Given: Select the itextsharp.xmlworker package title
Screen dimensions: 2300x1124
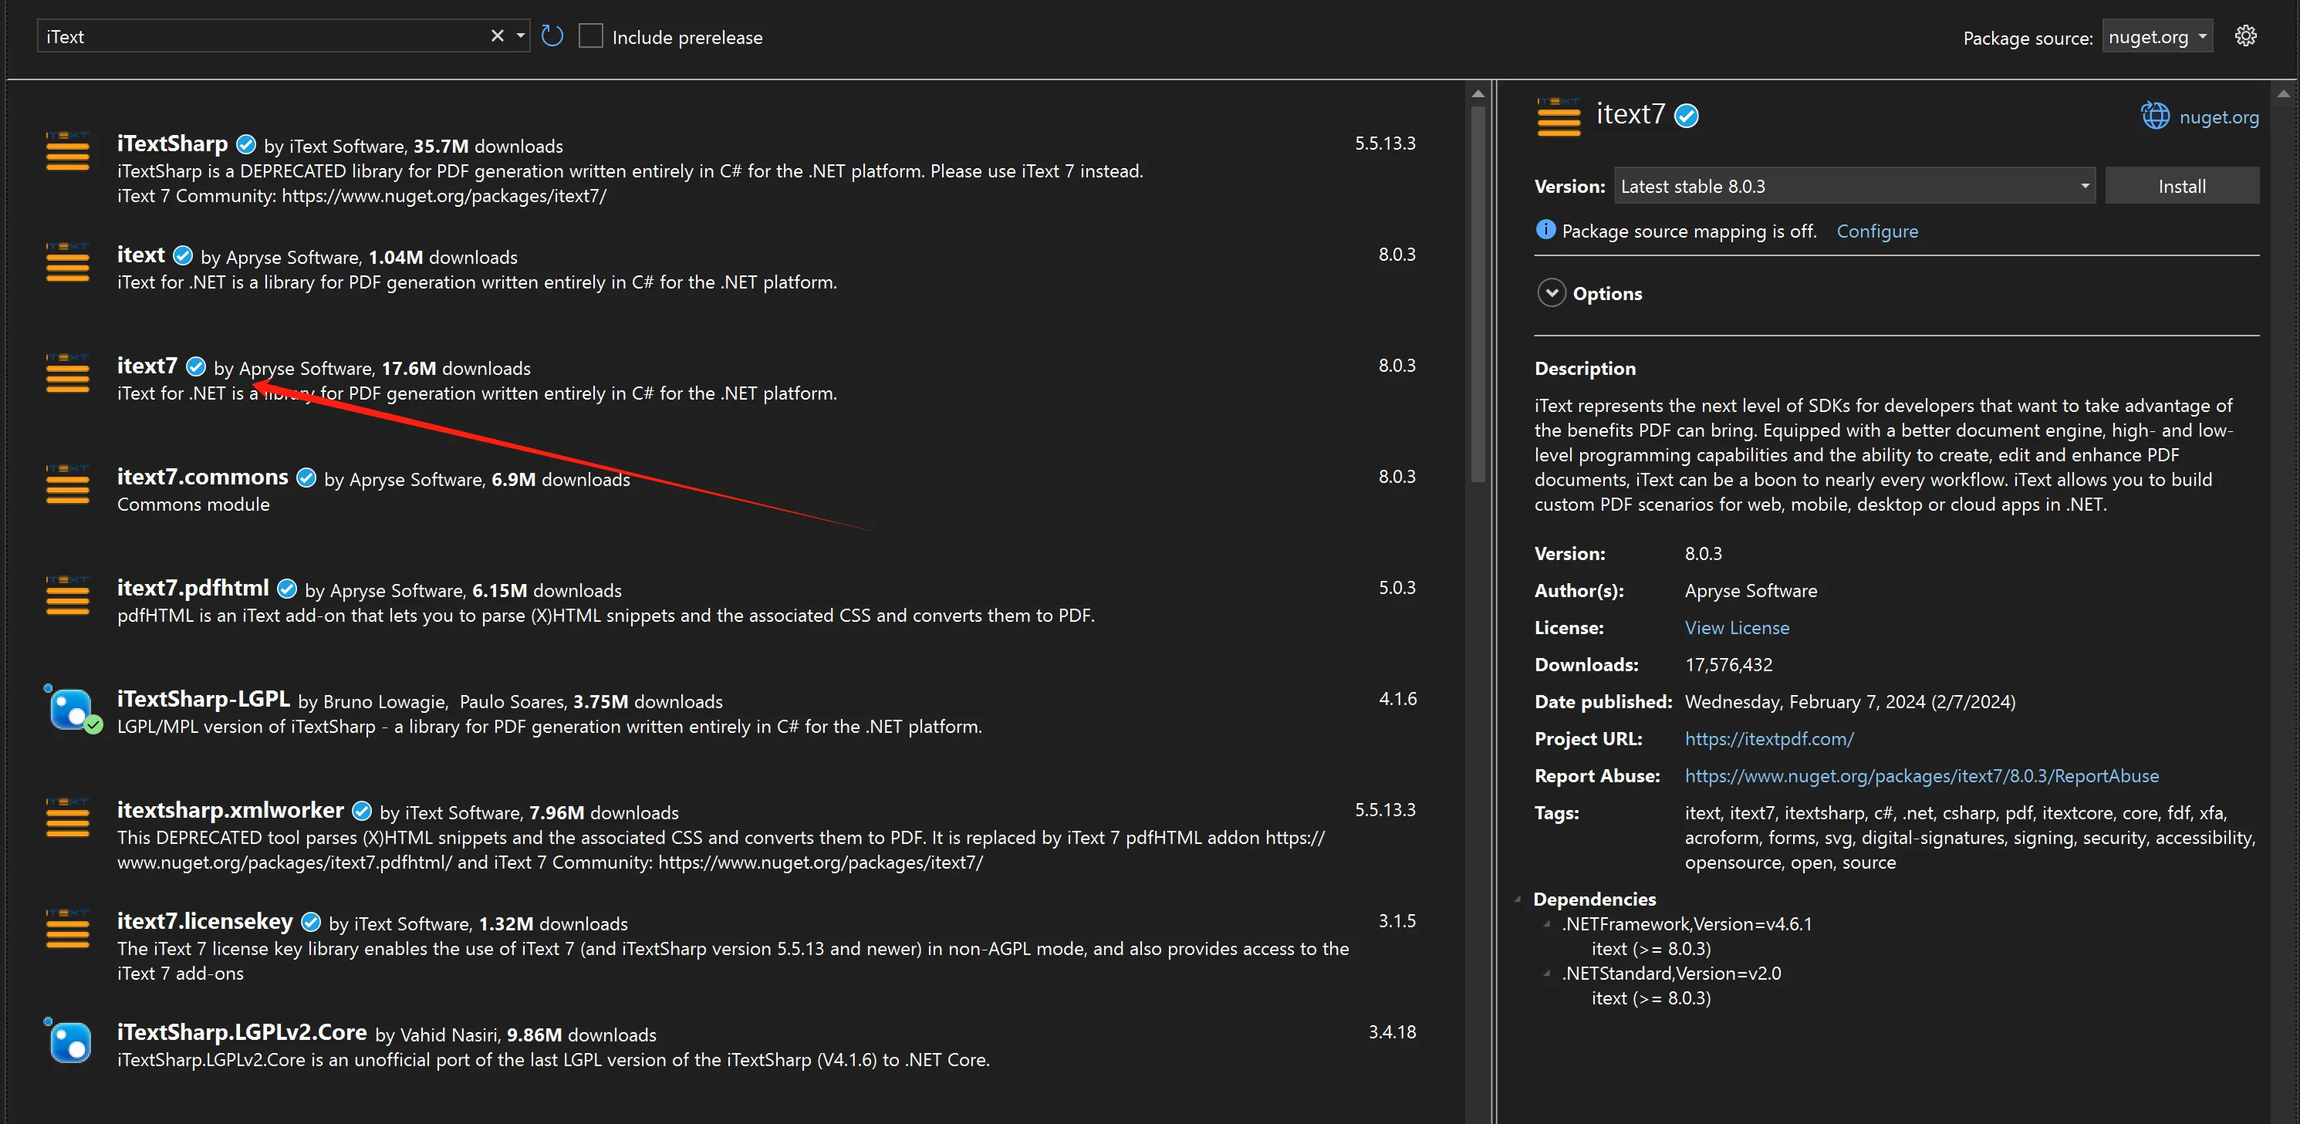Looking at the screenshot, I should pyautogui.click(x=231, y=810).
